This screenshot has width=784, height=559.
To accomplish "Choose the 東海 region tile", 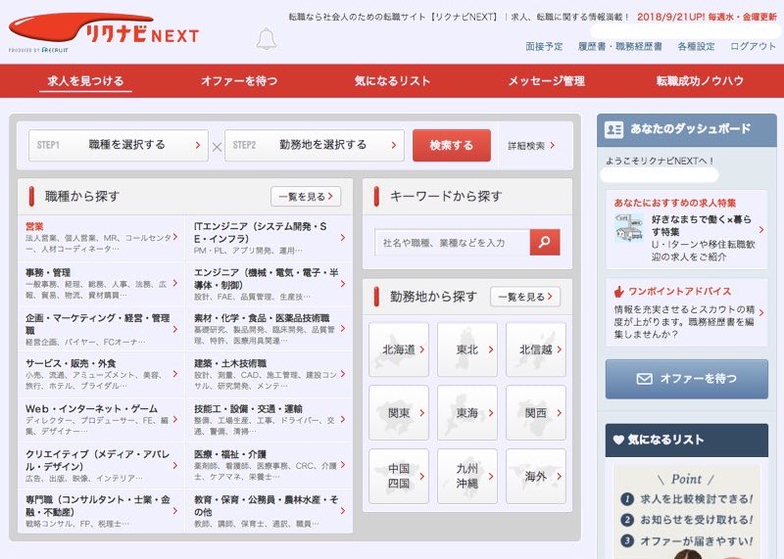I will (467, 412).
